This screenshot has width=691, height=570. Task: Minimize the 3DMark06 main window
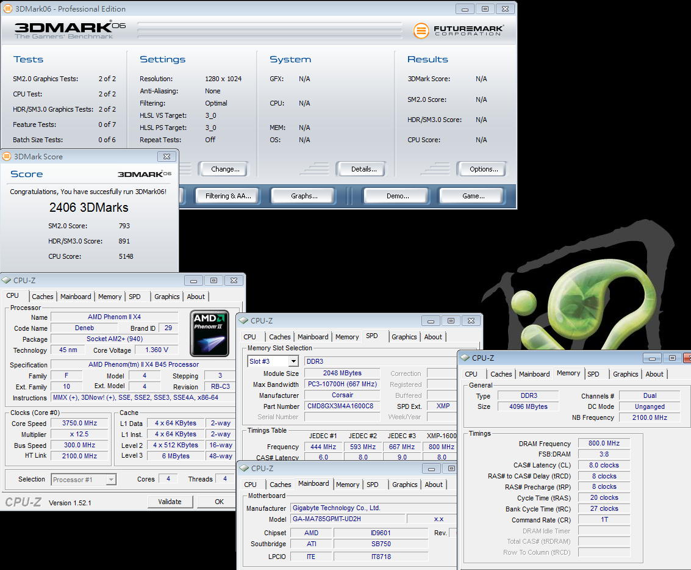(465, 9)
